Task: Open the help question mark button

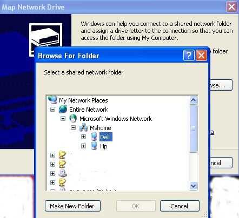Action: click(189, 56)
